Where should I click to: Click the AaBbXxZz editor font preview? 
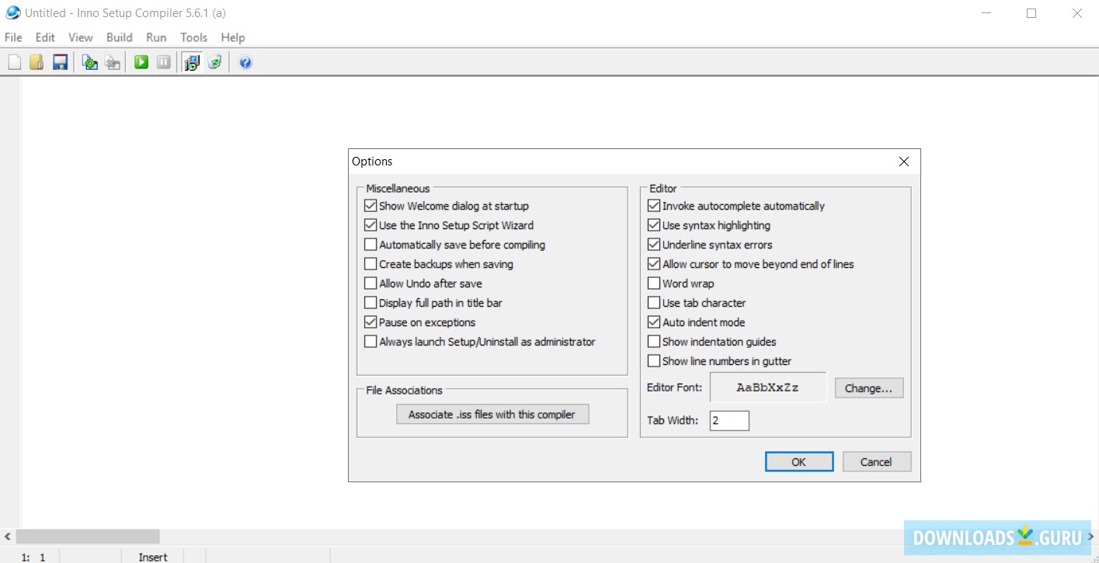tap(767, 387)
